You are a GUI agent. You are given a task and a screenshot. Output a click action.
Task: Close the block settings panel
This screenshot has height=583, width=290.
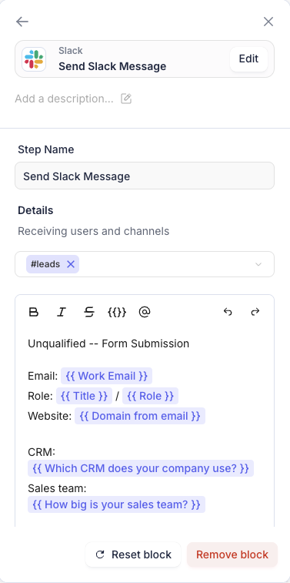(268, 22)
